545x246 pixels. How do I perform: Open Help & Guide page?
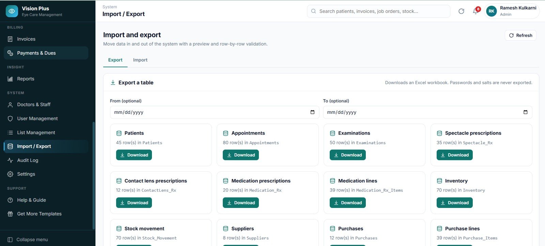tap(46, 200)
